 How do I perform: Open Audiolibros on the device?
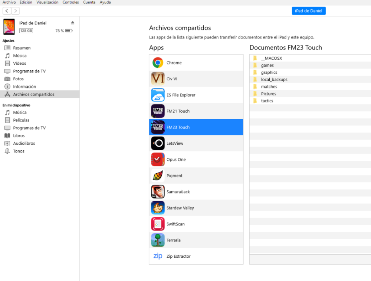tap(40, 143)
